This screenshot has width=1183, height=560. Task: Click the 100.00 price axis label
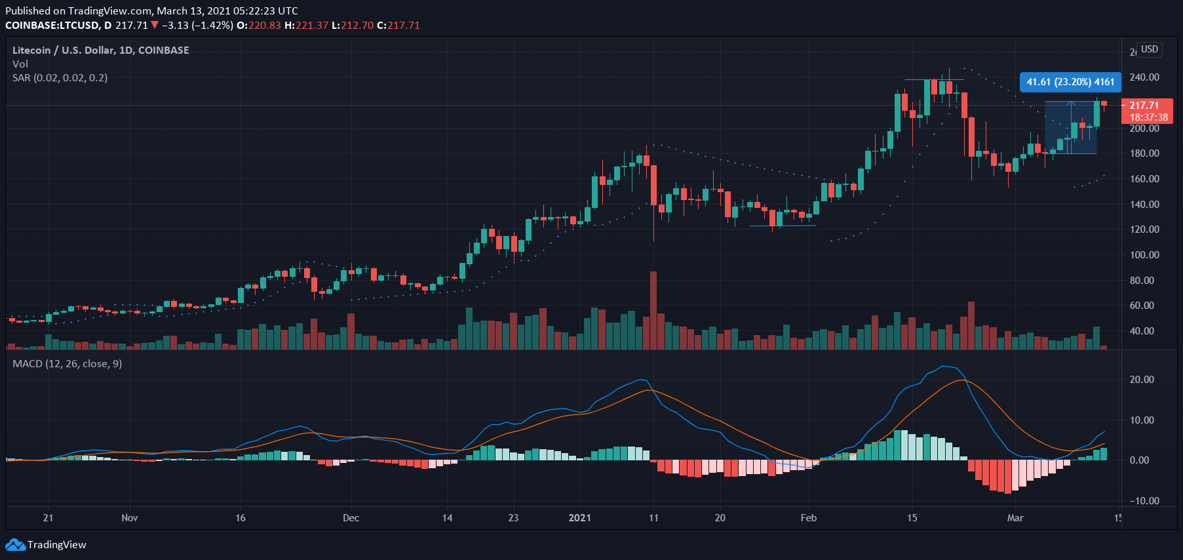point(1144,255)
